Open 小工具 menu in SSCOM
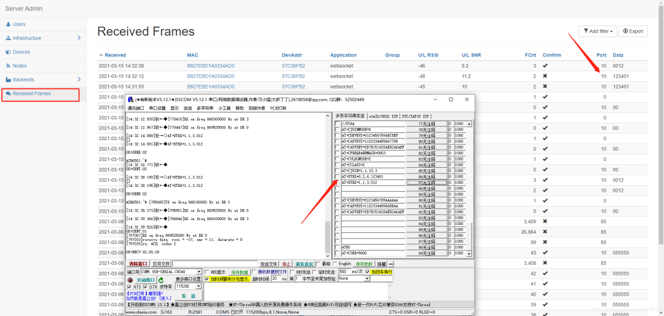The image size is (664, 316). (224, 108)
